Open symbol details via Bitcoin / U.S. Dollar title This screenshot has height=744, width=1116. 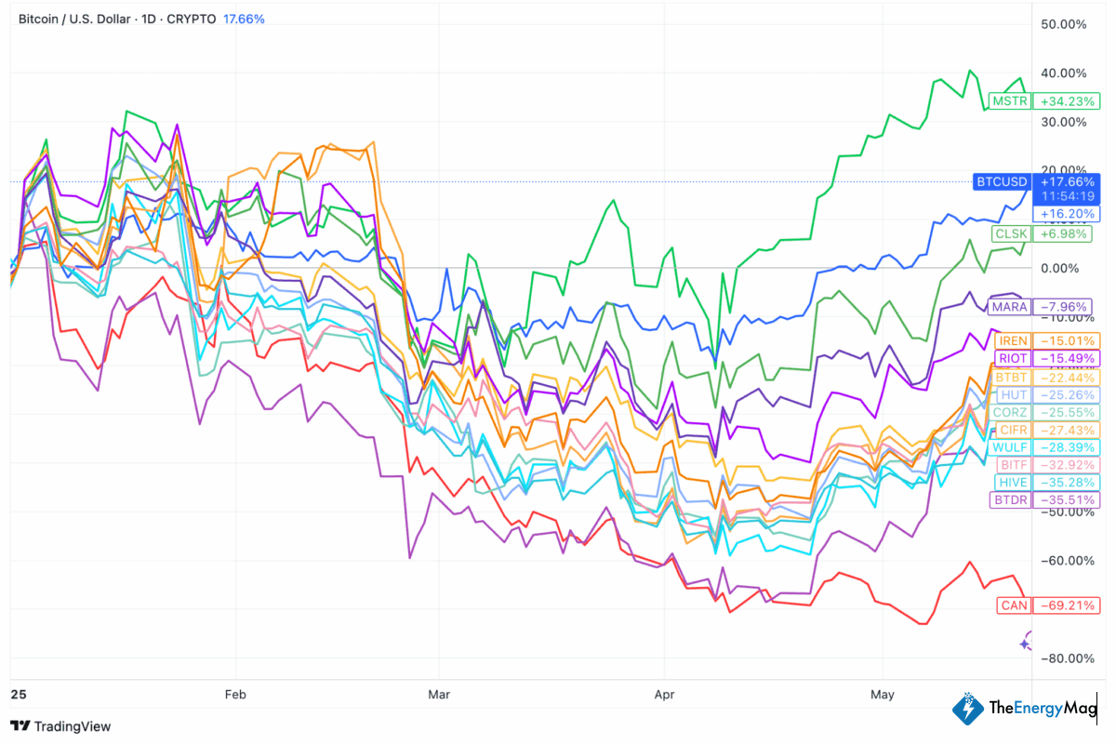(73, 19)
